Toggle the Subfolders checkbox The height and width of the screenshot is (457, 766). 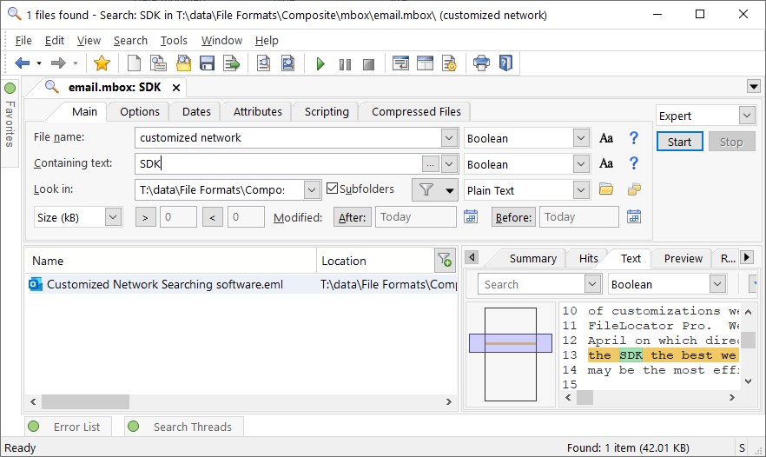click(x=332, y=189)
